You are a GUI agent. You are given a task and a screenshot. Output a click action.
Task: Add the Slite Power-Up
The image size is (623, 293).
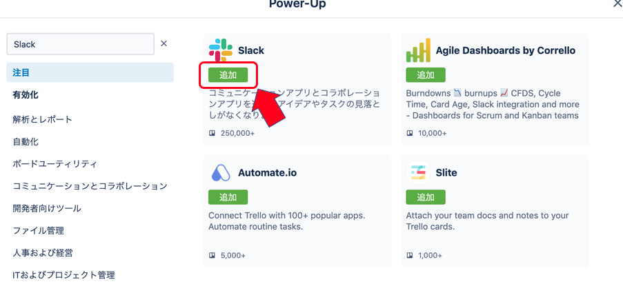point(426,197)
